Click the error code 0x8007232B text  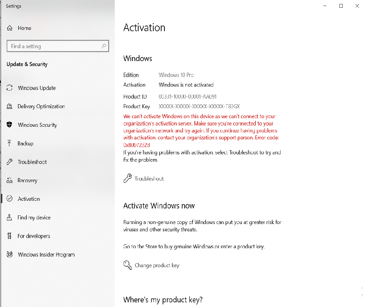(136, 145)
